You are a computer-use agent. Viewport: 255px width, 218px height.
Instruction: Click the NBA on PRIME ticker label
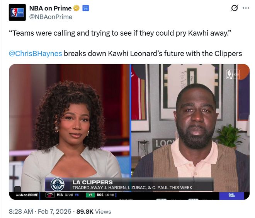[x=27, y=195]
